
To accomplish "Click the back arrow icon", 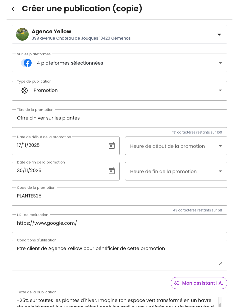I will point(14,9).
